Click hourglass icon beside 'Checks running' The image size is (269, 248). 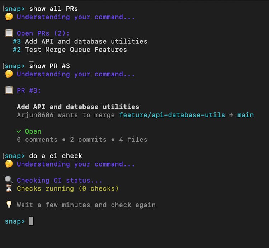click(9, 188)
